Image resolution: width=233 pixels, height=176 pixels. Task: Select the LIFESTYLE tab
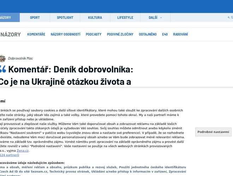click(x=125, y=18)
